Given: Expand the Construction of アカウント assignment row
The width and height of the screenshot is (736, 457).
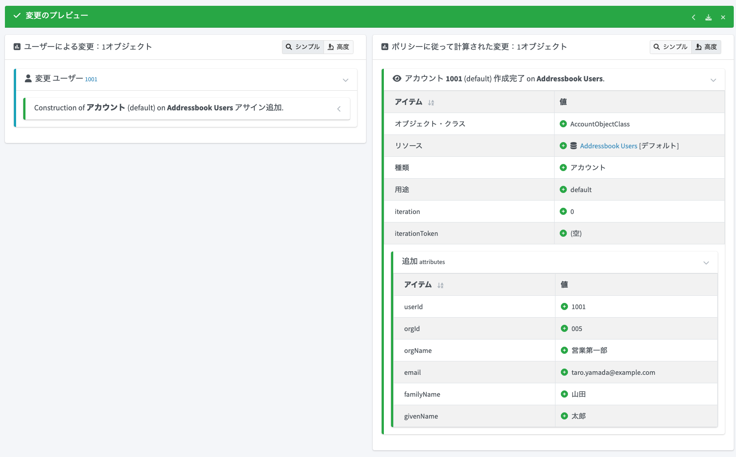Looking at the screenshot, I should [x=339, y=109].
